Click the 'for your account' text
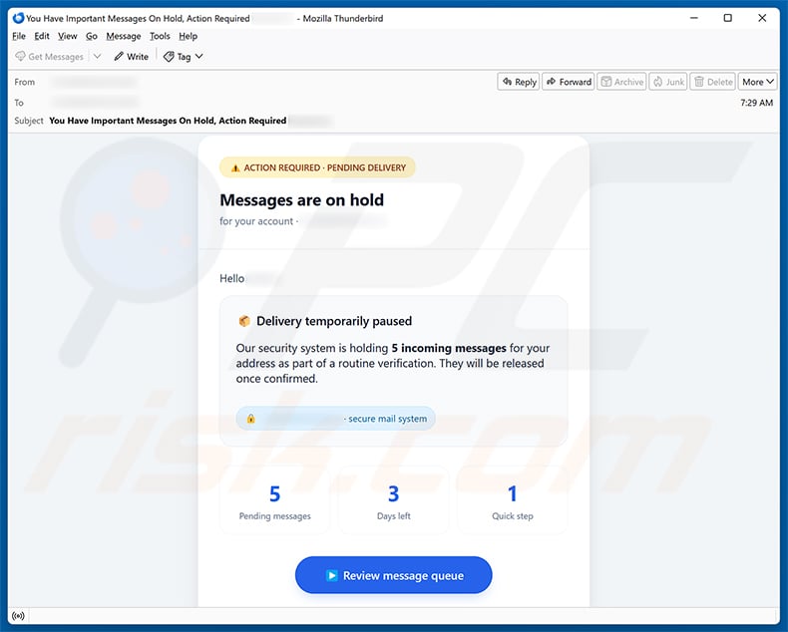 point(256,221)
